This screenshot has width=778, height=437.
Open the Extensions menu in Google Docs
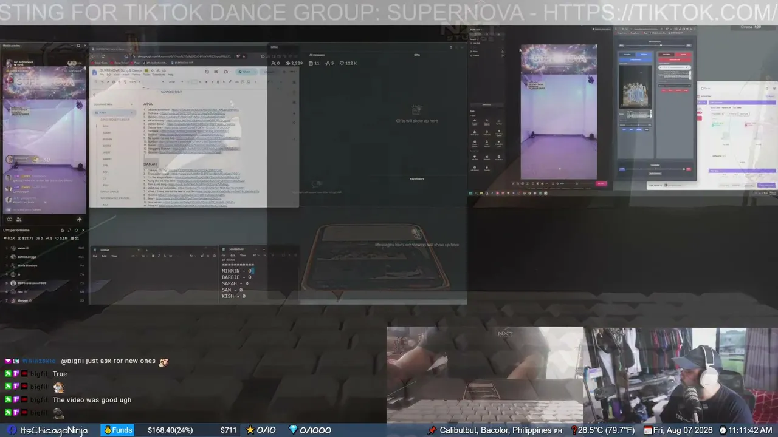coord(158,75)
